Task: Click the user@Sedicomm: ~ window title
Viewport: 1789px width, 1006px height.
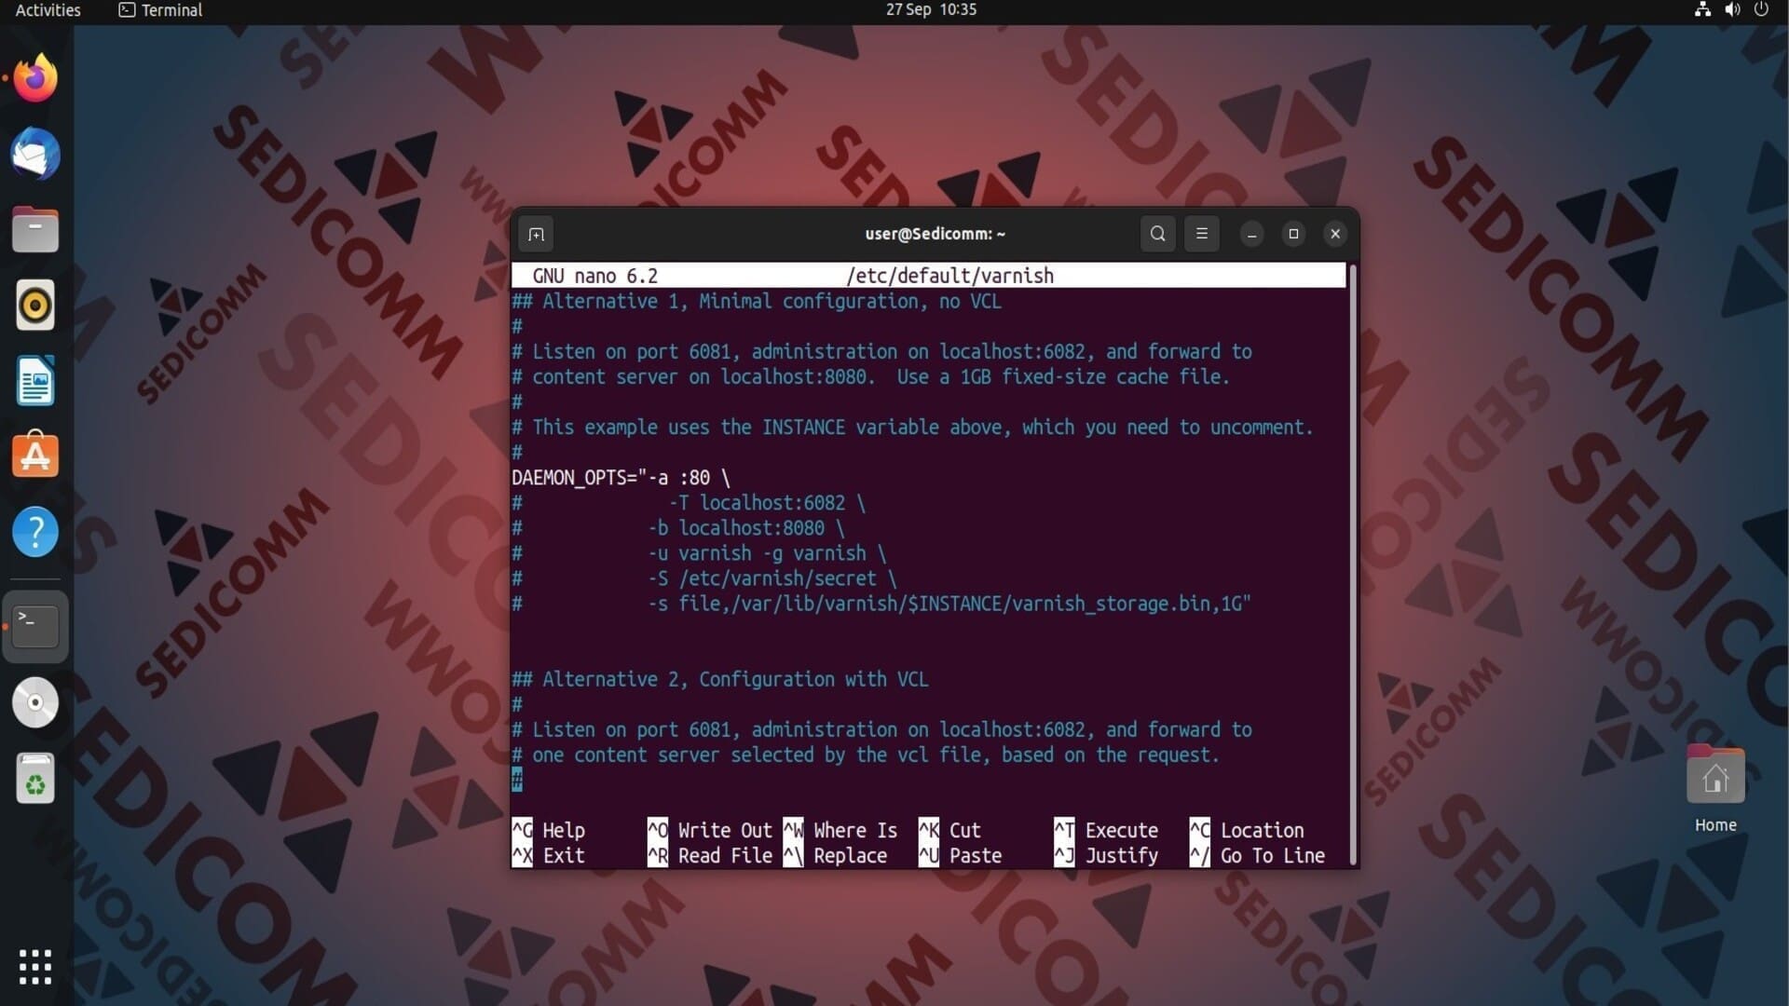Action: pos(935,234)
